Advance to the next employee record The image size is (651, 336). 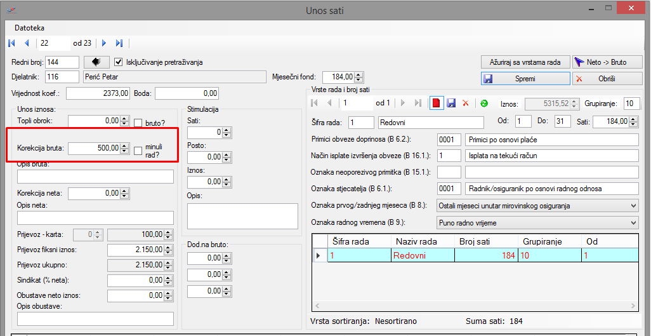[x=104, y=43]
